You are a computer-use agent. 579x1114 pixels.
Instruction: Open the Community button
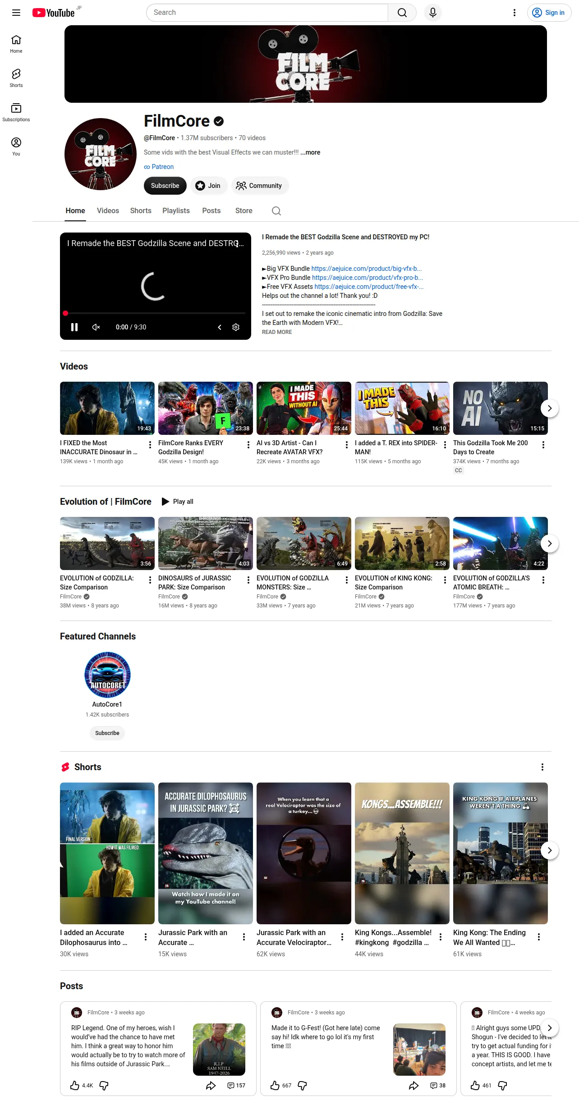(260, 186)
